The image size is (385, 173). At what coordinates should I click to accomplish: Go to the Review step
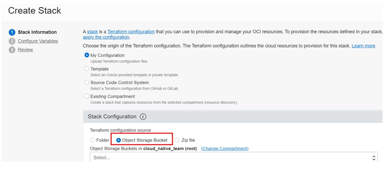[x=26, y=50]
